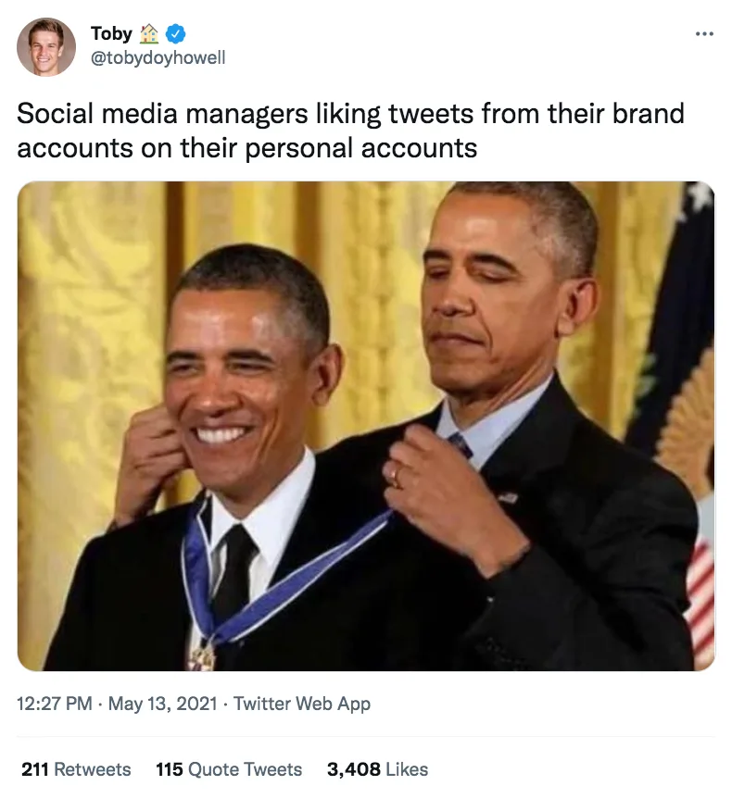Viewport: 732px width, 798px height.
Task: Click Toby's circular avatar thumbnail
Action: 47,44
